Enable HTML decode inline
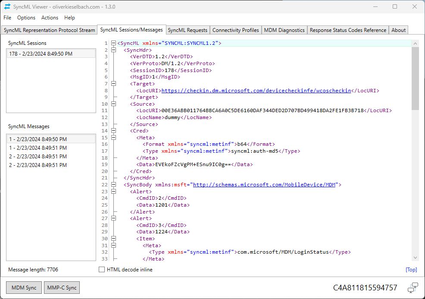The image size is (425, 299). pos(102,270)
